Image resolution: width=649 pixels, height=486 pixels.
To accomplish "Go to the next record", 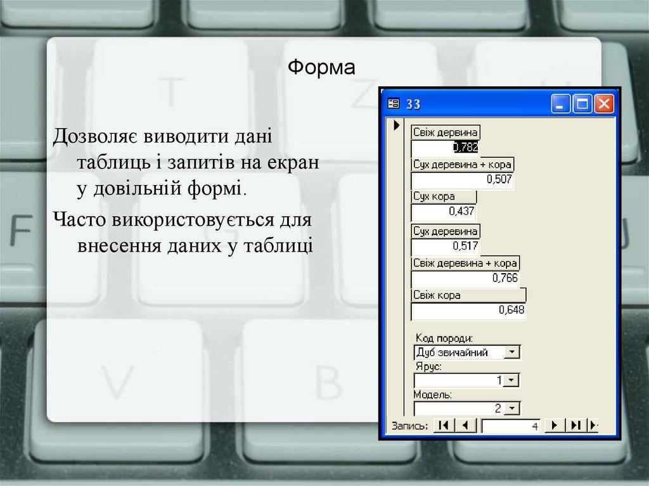I will [x=553, y=425].
